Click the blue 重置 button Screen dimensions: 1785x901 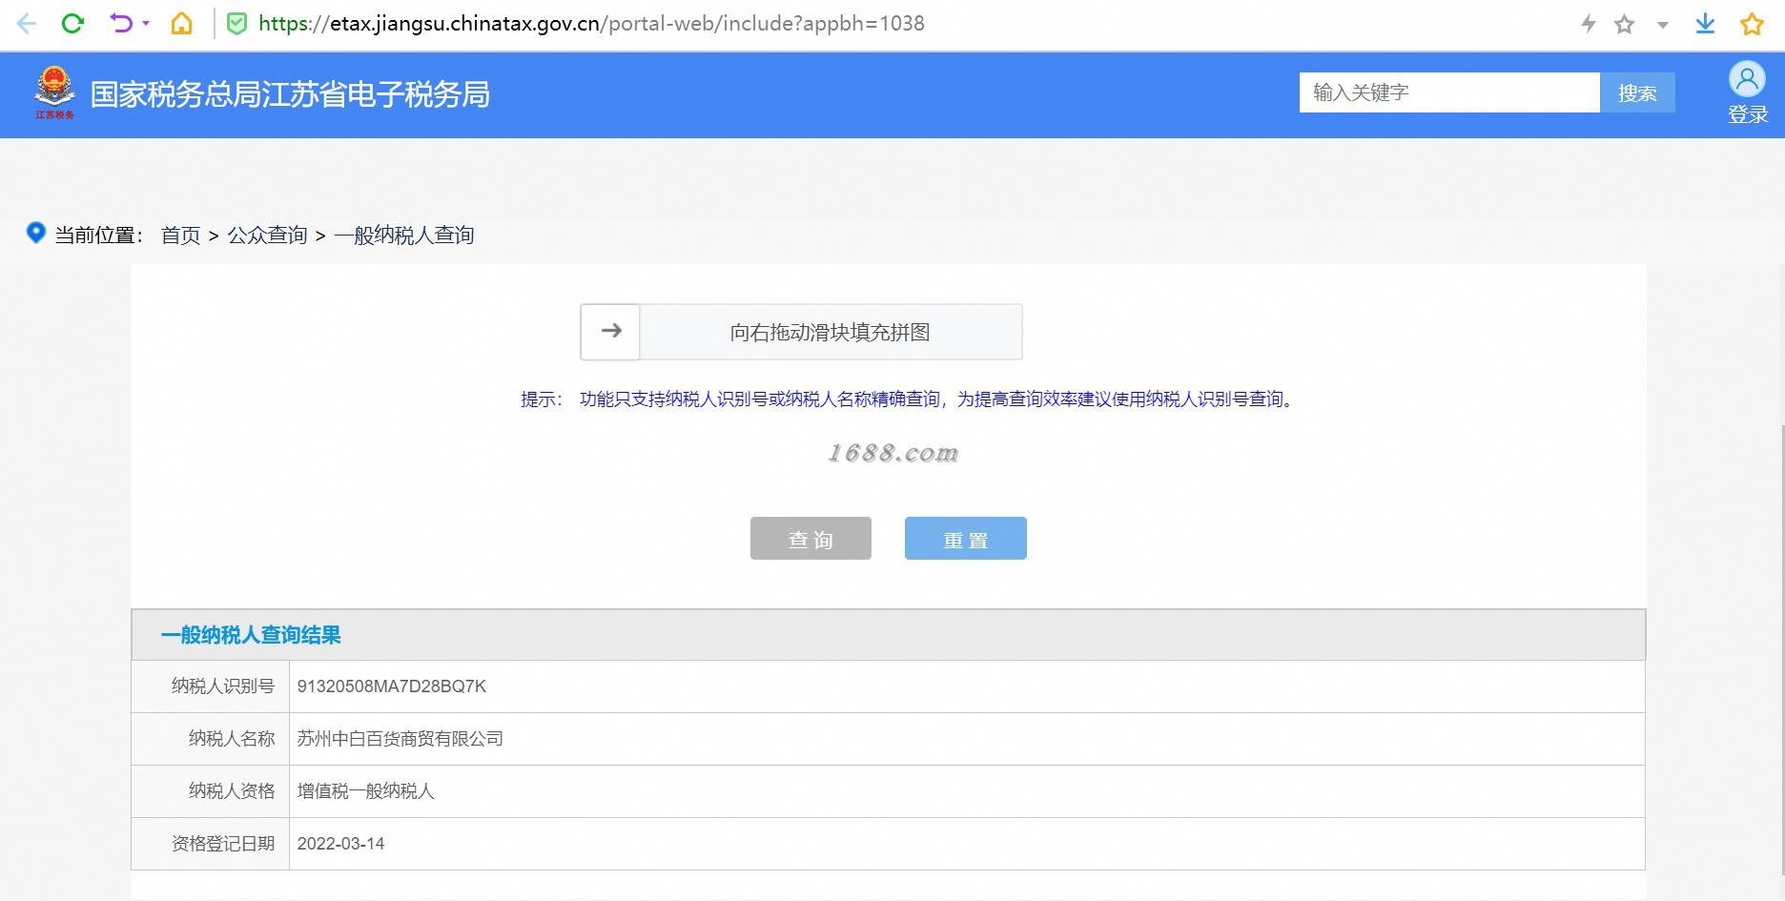[x=966, y=539]
